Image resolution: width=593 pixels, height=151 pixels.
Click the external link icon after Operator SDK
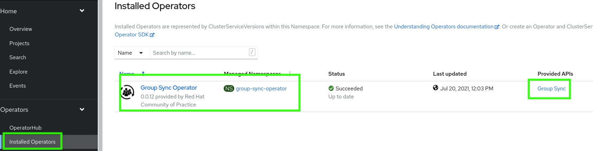[152, 35]
